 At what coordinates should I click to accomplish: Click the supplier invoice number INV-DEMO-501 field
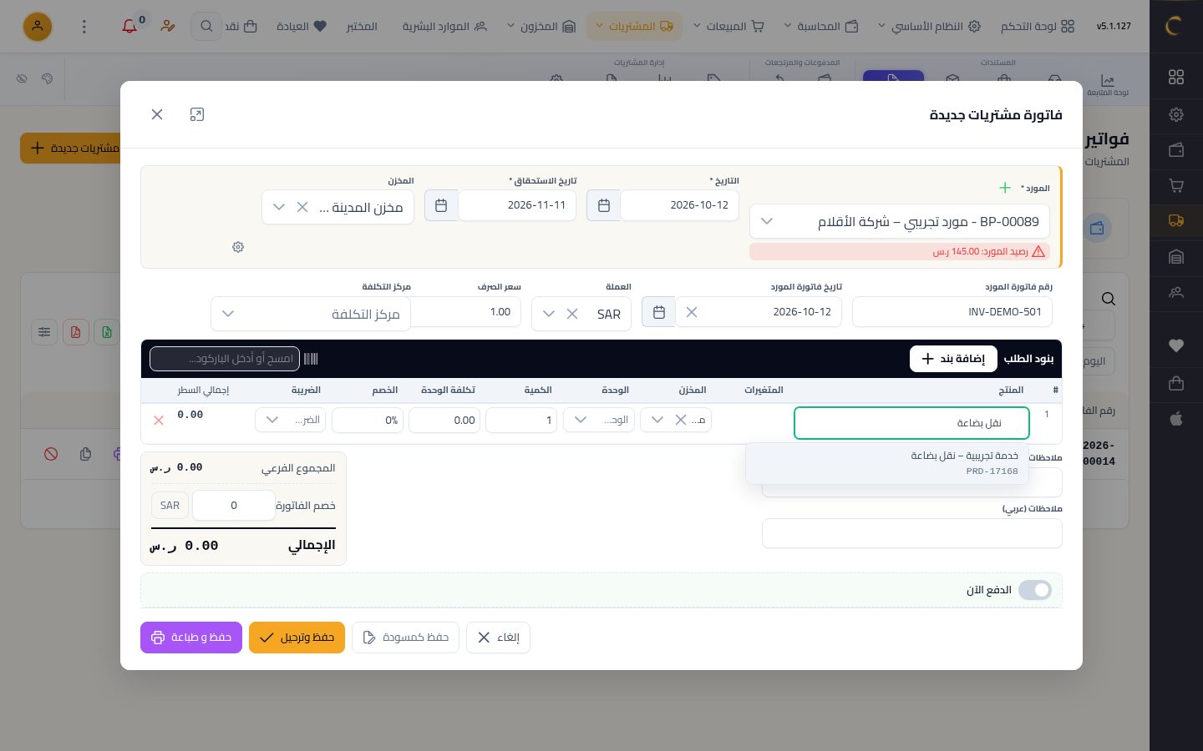(952, 312)
